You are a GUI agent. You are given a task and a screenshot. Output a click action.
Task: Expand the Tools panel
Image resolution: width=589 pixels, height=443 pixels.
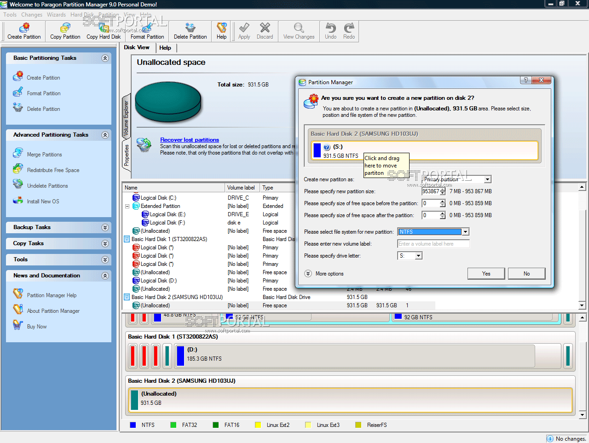point(105,259)
